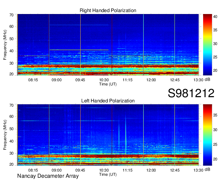Screen dimensions: 221x180
Task: Select "Frequency (MHz)" axis label of Left Handed plot
Action: (5, 135)
